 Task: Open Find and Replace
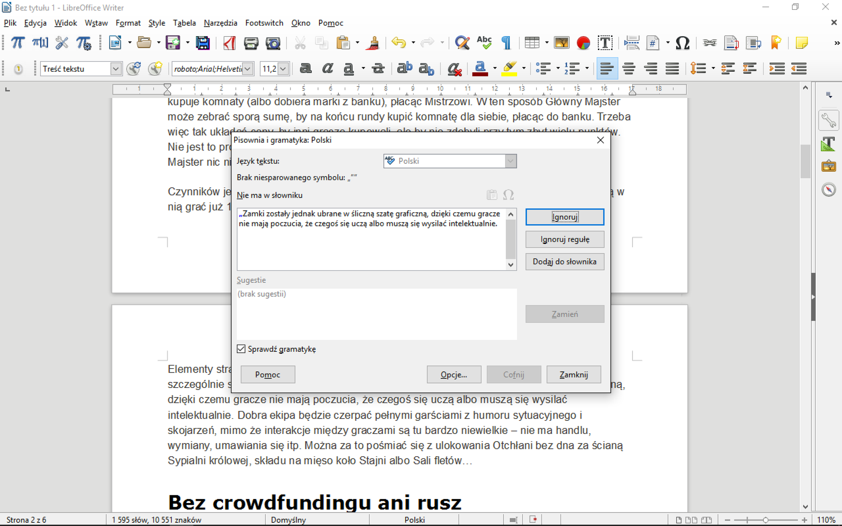[462, 43]
